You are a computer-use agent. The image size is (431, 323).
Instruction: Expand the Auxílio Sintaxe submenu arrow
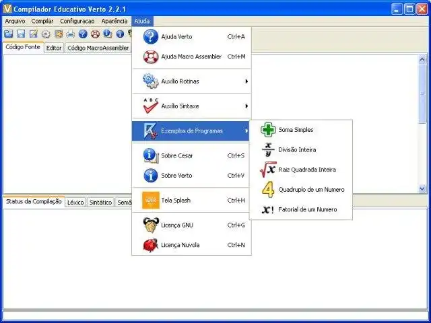coord(246,106)
